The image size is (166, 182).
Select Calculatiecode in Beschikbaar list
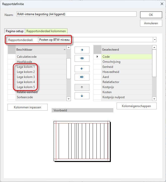pyautogui.click(x=41, y=57)
